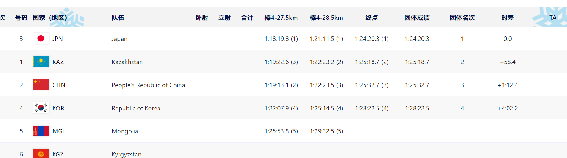Click the snowflake decoration behind 国家 header
Viewport: 567px width, 158px height.
(x=69, y=17)
